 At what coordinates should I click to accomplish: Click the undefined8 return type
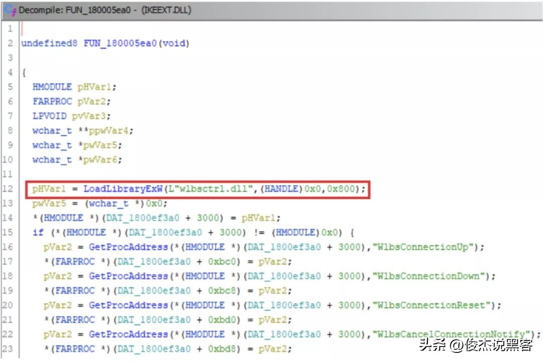coord(49,43)
